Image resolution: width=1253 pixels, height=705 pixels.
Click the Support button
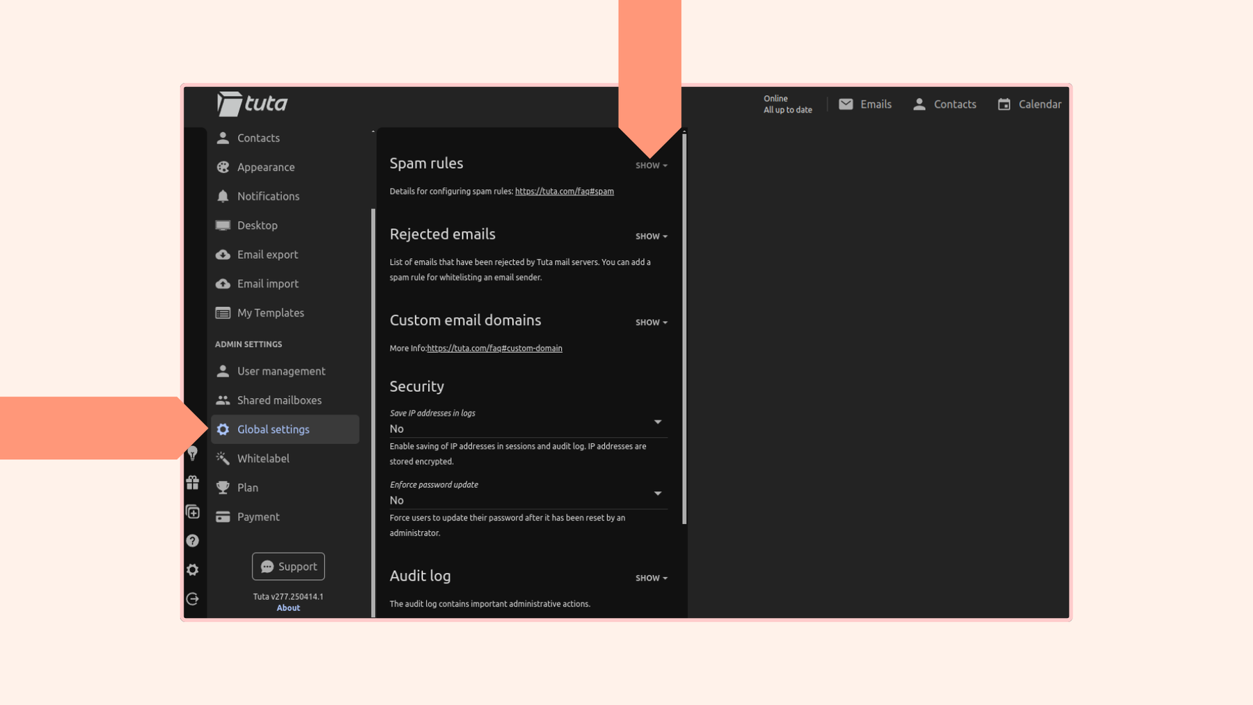click(x=288, y=567)
